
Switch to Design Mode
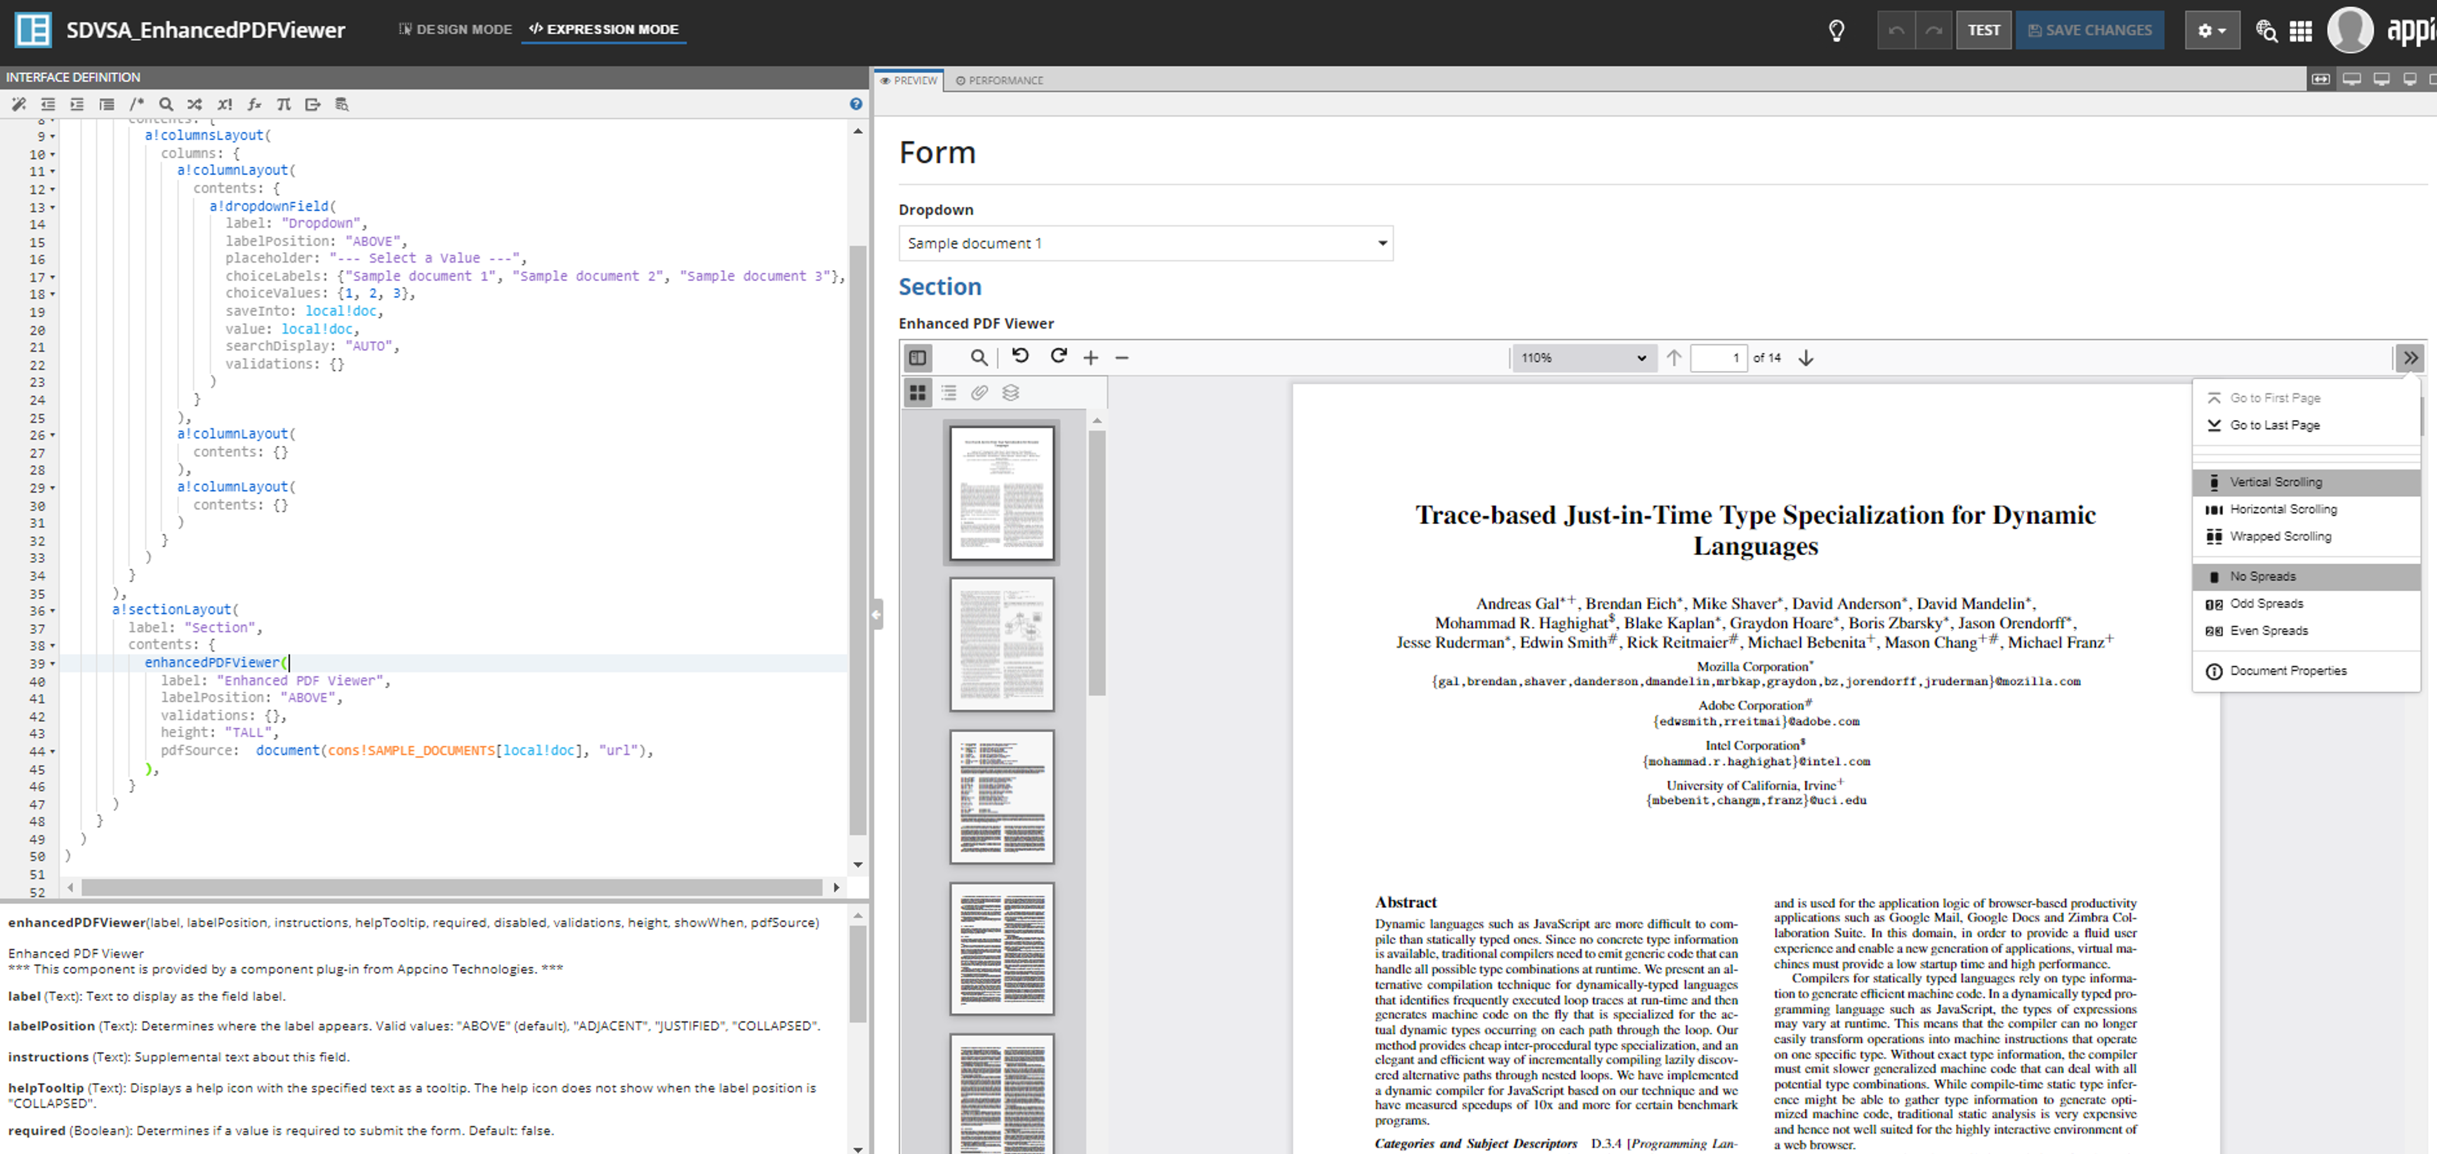click(455, 29)
